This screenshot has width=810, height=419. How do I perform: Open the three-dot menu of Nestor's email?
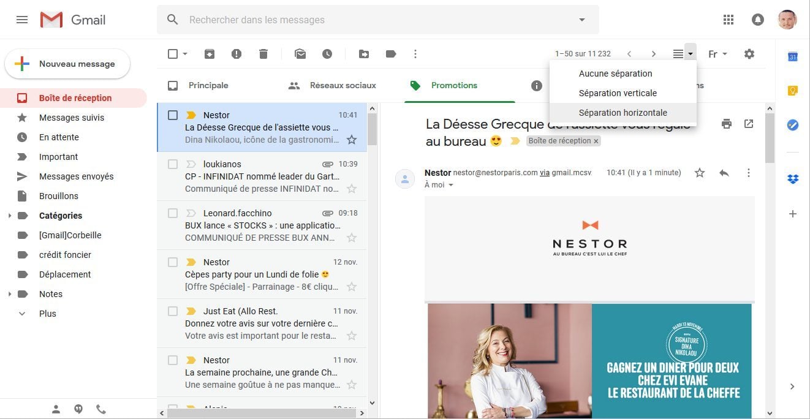click(x=749, y=173)
